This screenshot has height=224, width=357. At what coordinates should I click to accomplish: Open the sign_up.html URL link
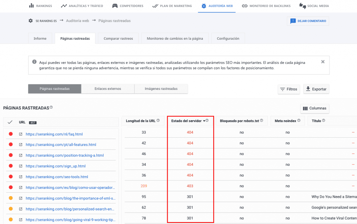coord(55,166)
